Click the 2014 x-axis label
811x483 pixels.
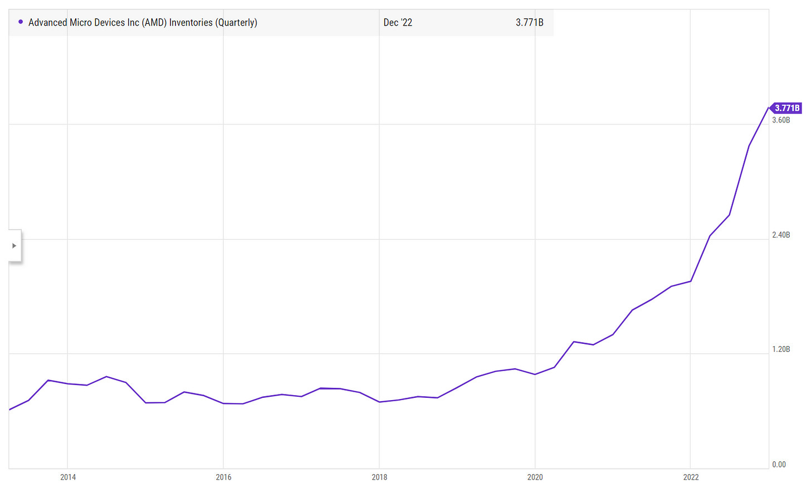[68, 477]
